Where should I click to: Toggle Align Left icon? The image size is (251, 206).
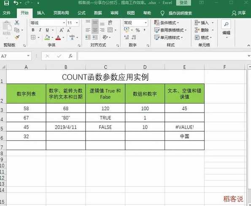88,30
